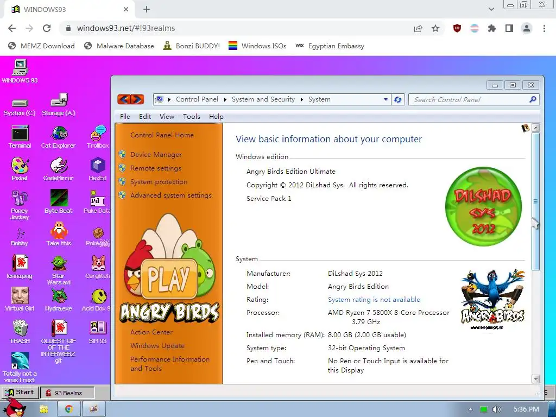Select the 93 Realms taskbar item
The image size is (556, 417).
point(67,393)
